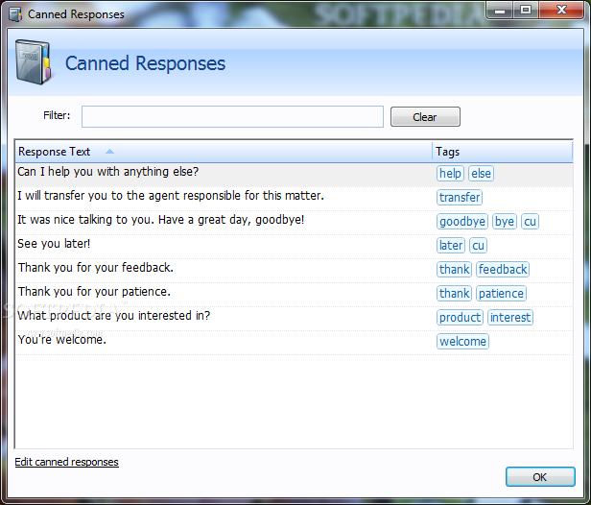Screen dimensions: 591x505
Task: Select the 'See you later!' response
Action: pos(294,247)
